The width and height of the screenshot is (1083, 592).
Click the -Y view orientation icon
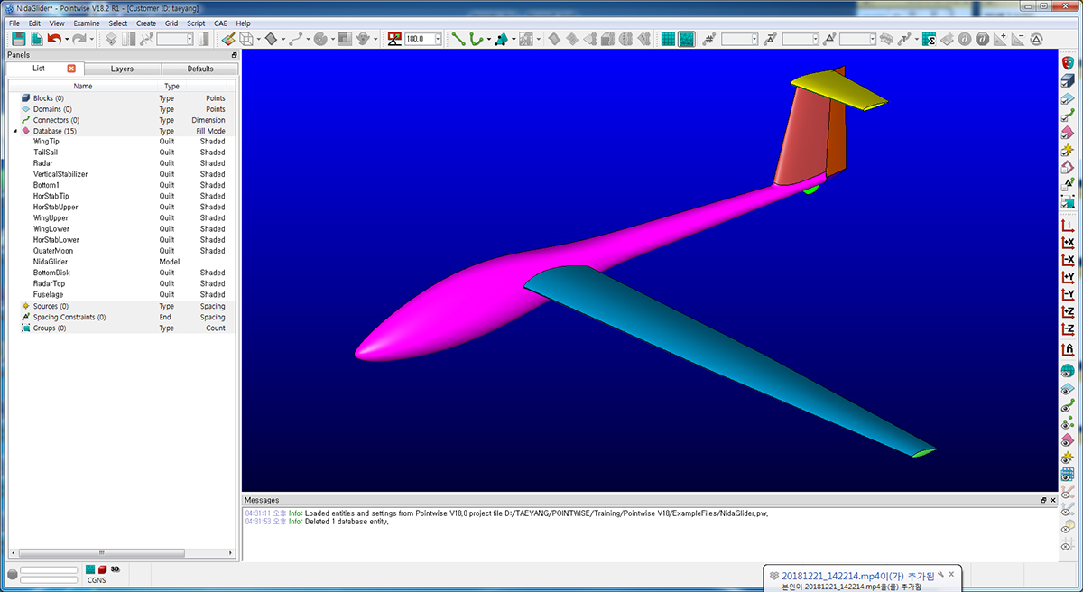[1067, 294]
